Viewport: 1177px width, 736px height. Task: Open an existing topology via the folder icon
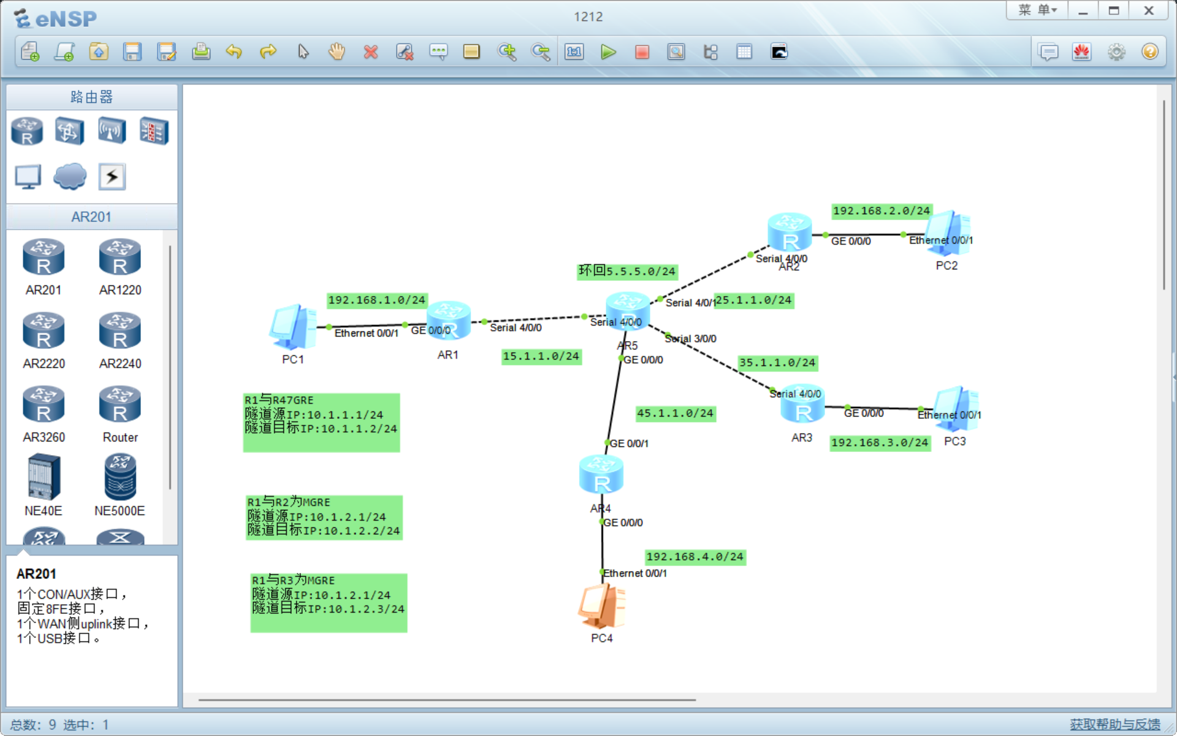tap(99, 52)
